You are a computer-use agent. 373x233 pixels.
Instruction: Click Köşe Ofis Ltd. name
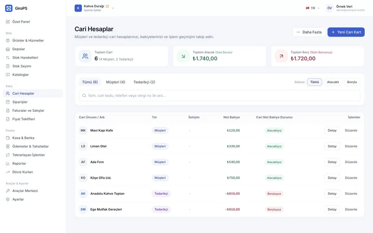(101, 178)
